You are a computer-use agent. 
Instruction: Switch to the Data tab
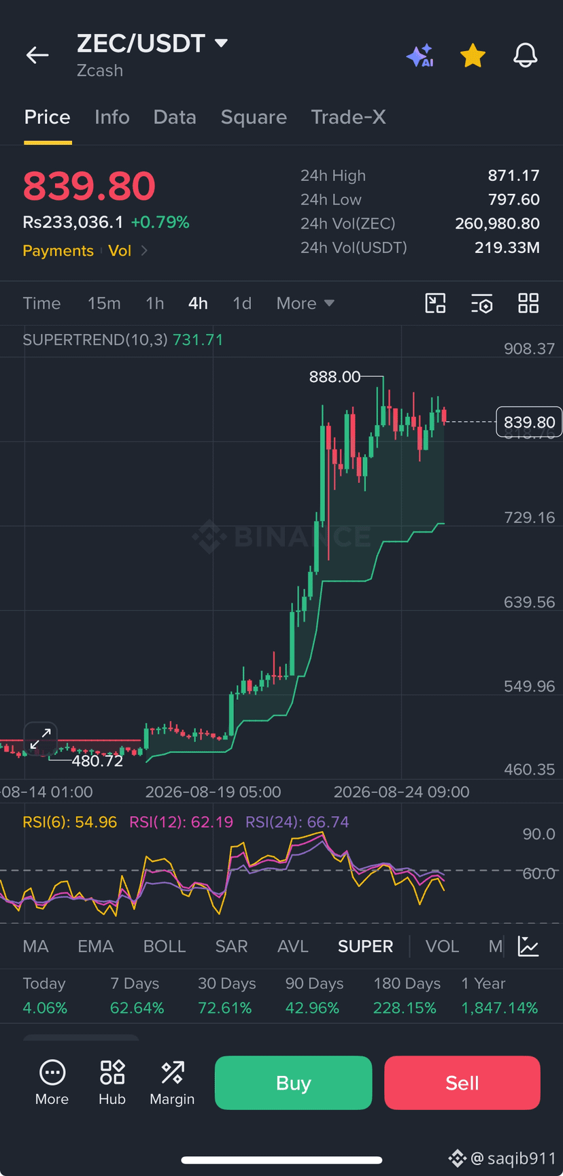coord(175,117)
